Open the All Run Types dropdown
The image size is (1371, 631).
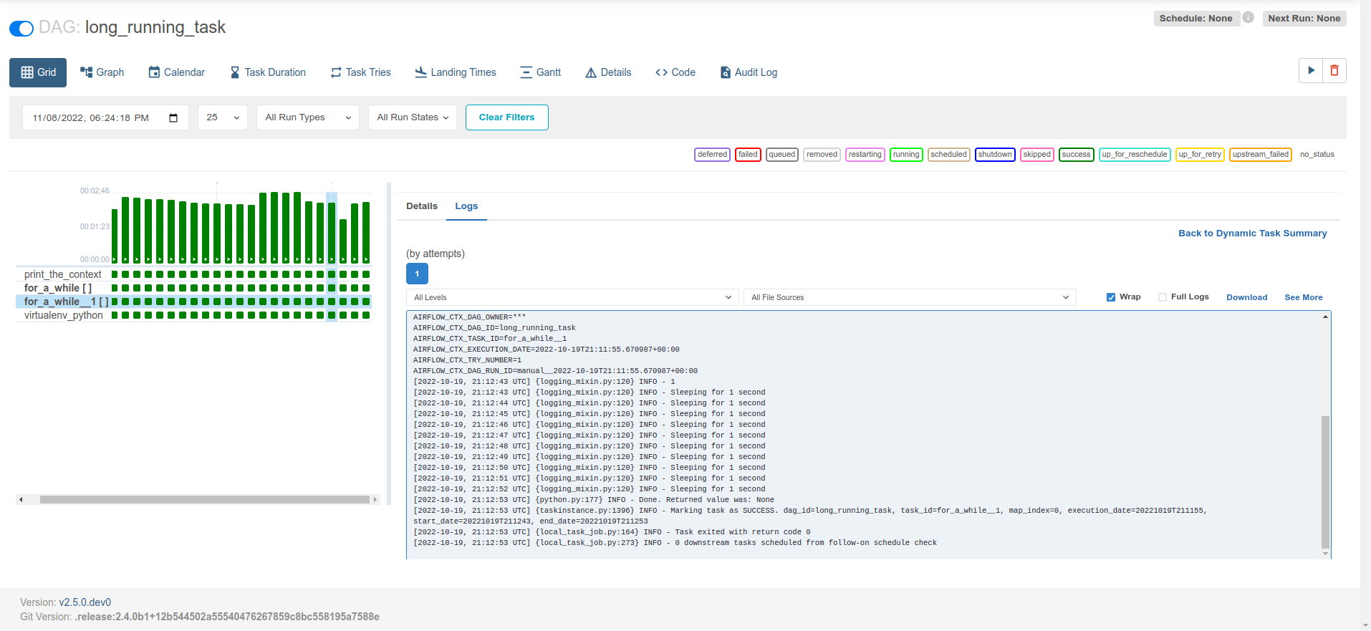point(308,117)
